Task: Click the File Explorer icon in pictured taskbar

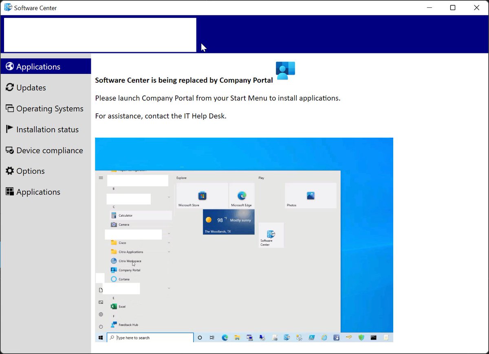Action: click(x=237, y=338)
